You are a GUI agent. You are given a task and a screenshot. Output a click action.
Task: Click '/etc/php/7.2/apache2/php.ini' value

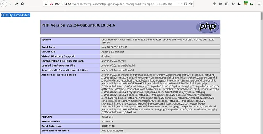coord(118,66)
